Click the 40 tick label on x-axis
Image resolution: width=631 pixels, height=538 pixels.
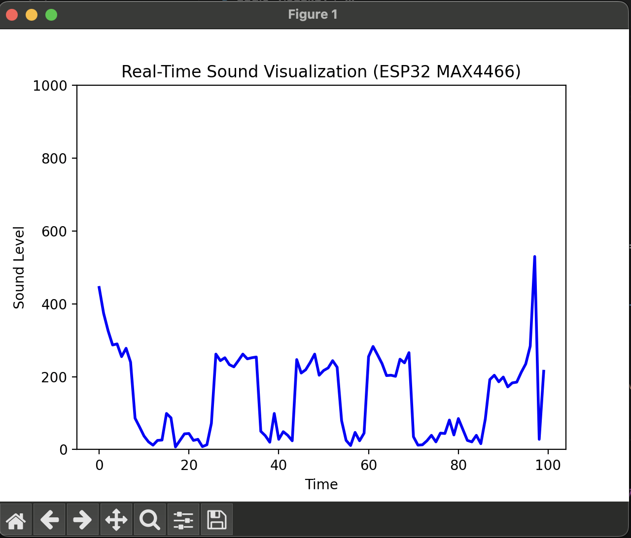[x=279, y=465]
